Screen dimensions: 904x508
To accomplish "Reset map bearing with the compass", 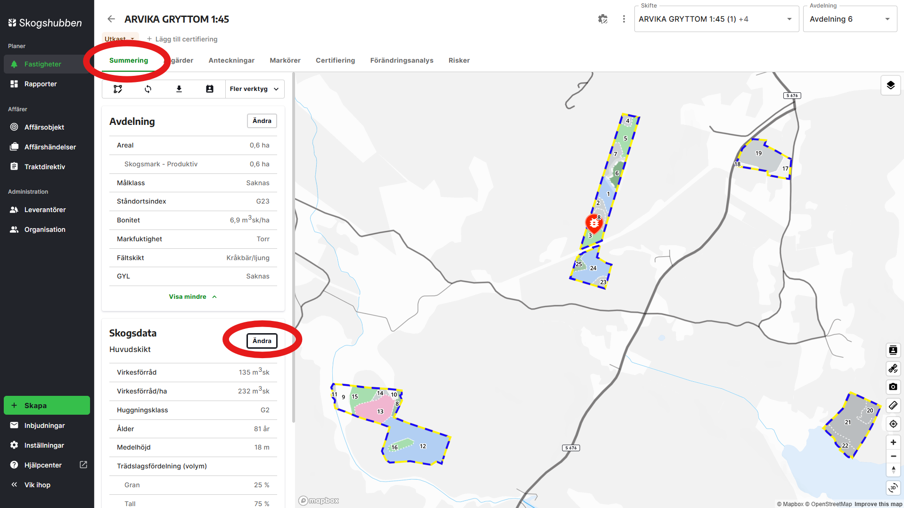I will [893, 470].
